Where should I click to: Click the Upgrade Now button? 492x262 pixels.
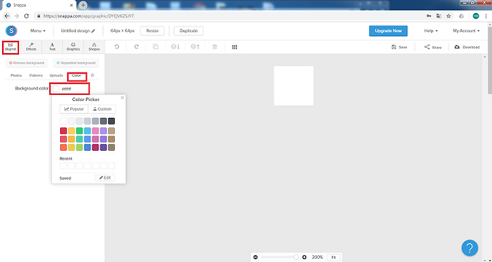388,31
